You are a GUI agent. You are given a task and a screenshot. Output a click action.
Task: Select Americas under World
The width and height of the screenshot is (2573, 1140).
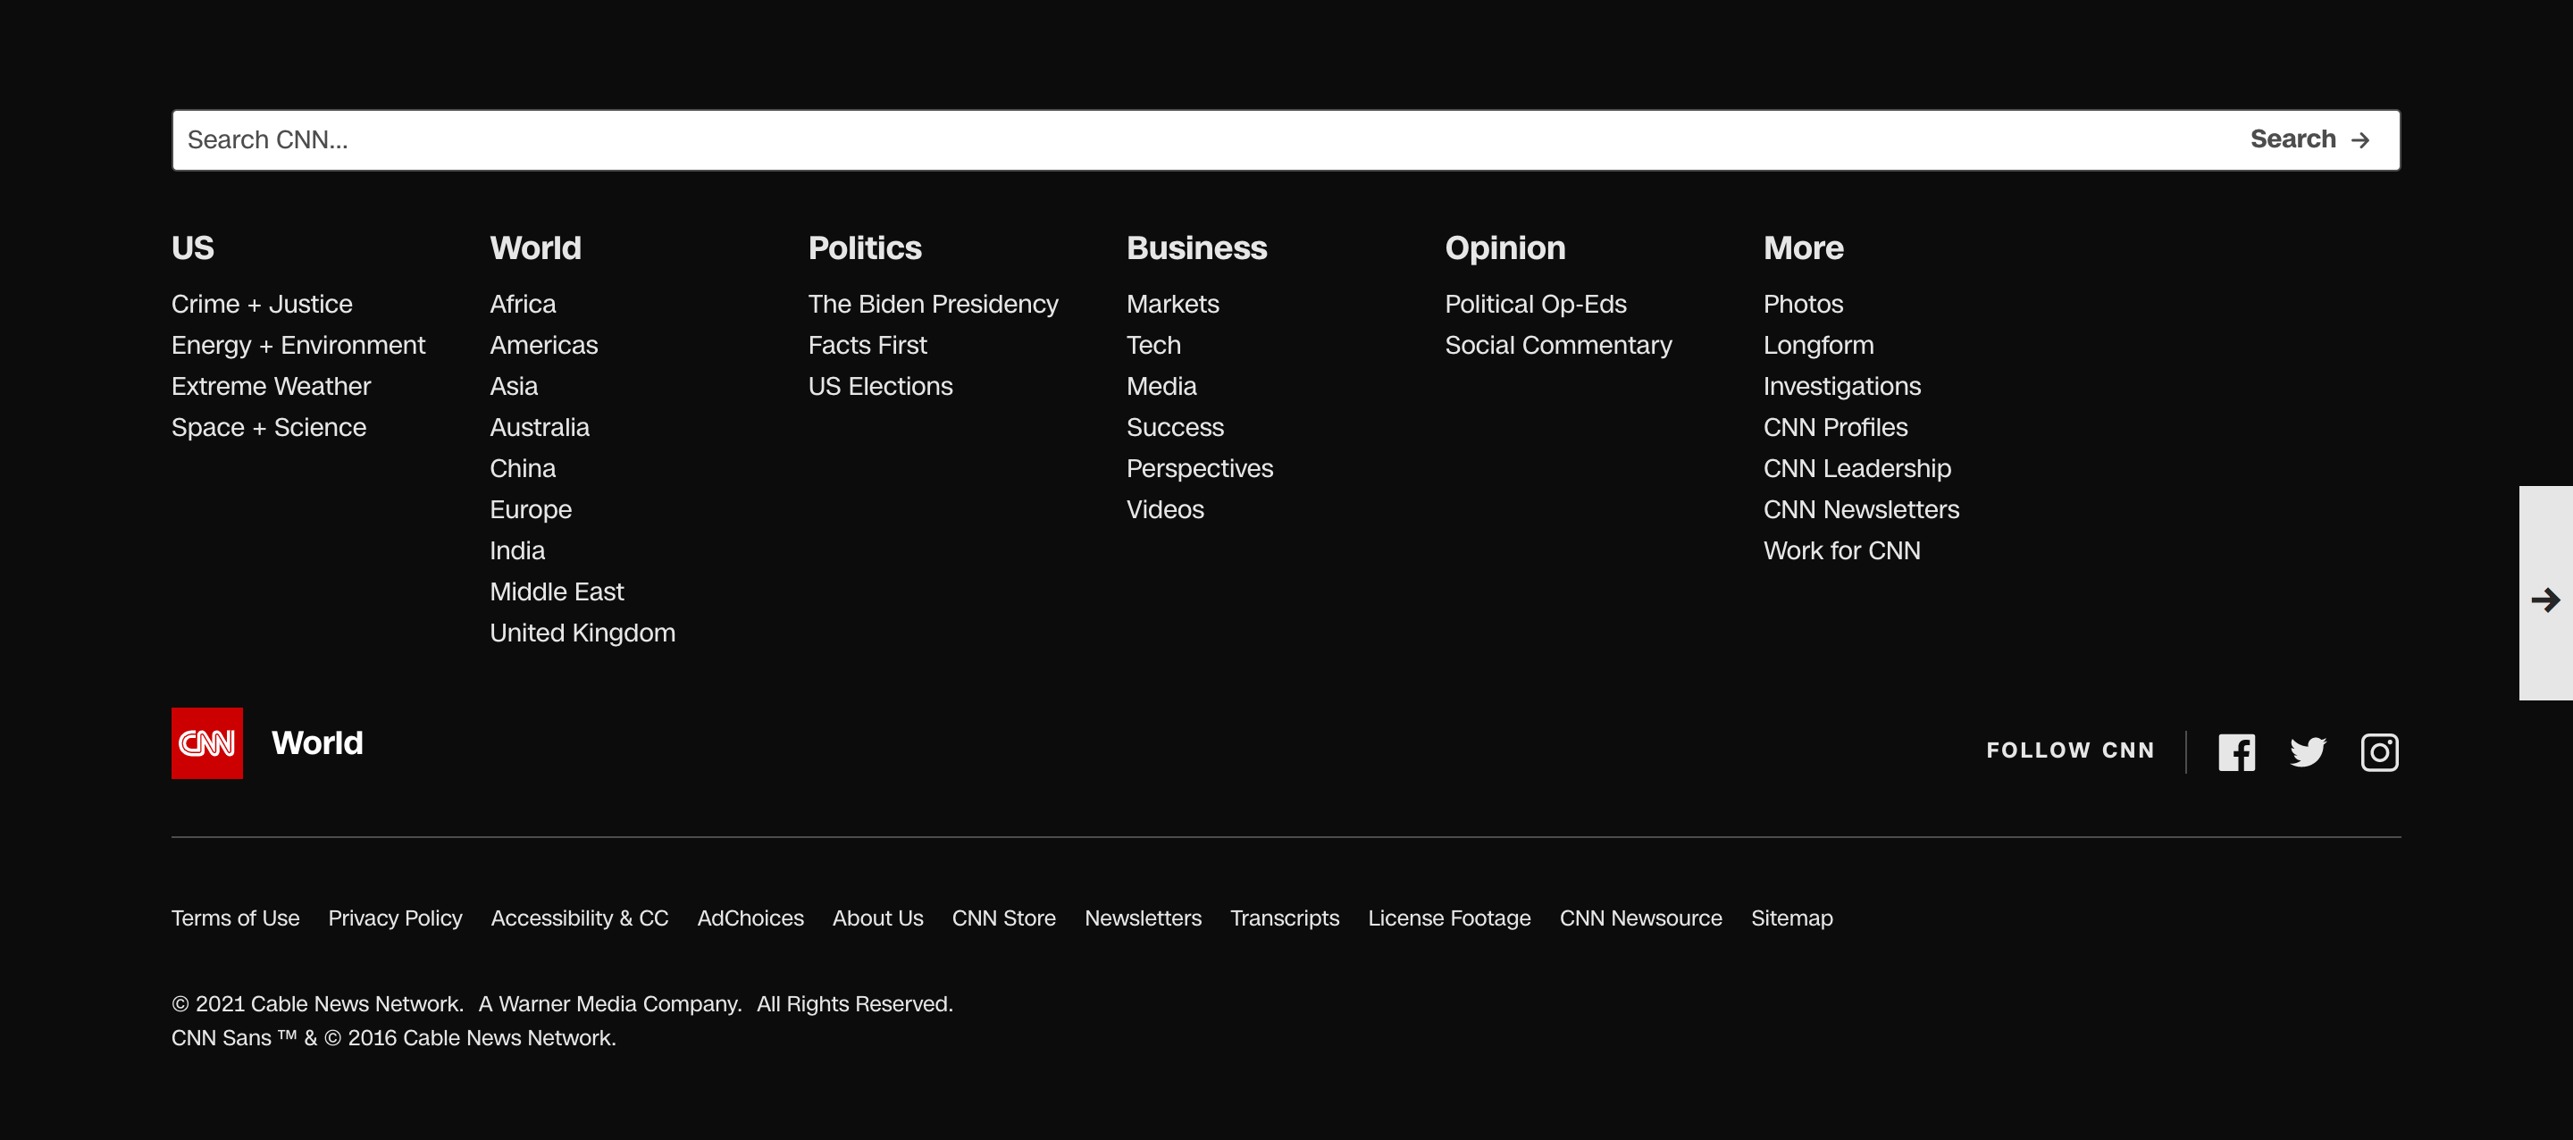(x=543, y=345)
